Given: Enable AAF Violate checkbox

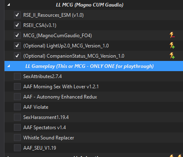Looking at the screenshot, I should 17,107.
